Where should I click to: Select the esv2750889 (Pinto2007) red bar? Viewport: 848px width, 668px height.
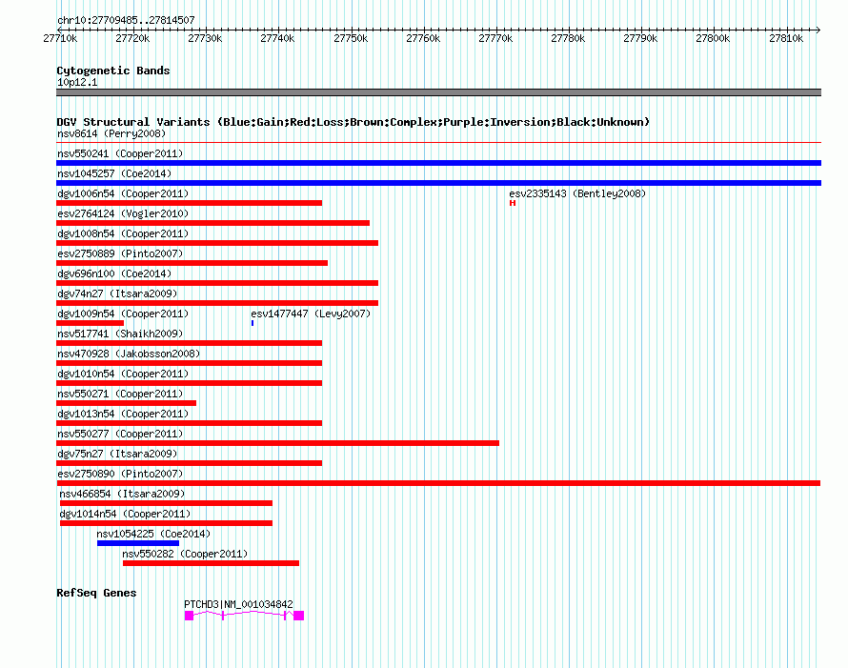point(192,263)
